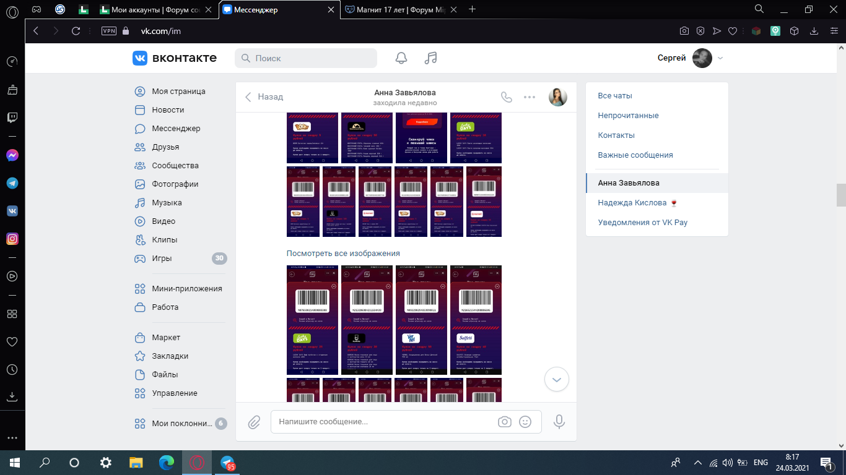Toggle the VPN badge in address bar
The width and height of the screenshot is (846, 475).
click(109, 31)
